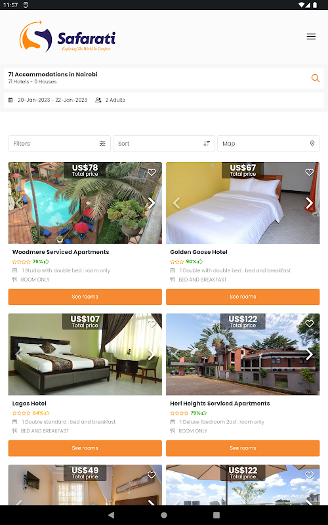Show next photo of Golden Goose Hotel

(309, 203)
